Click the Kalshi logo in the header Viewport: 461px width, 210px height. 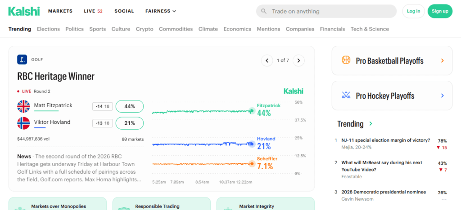(24, 11)
